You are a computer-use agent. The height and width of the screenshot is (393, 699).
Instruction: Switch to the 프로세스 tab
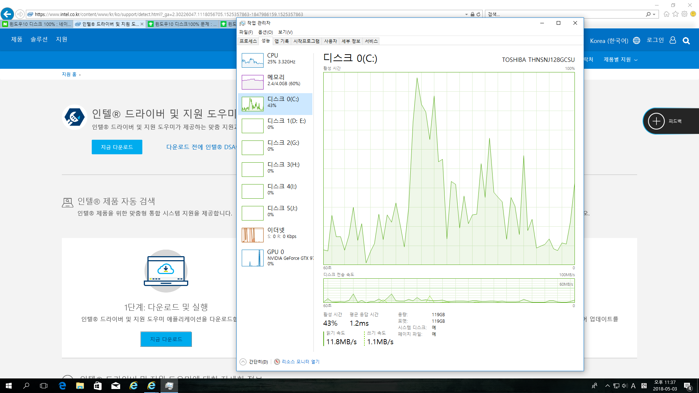tap(248, 41)
